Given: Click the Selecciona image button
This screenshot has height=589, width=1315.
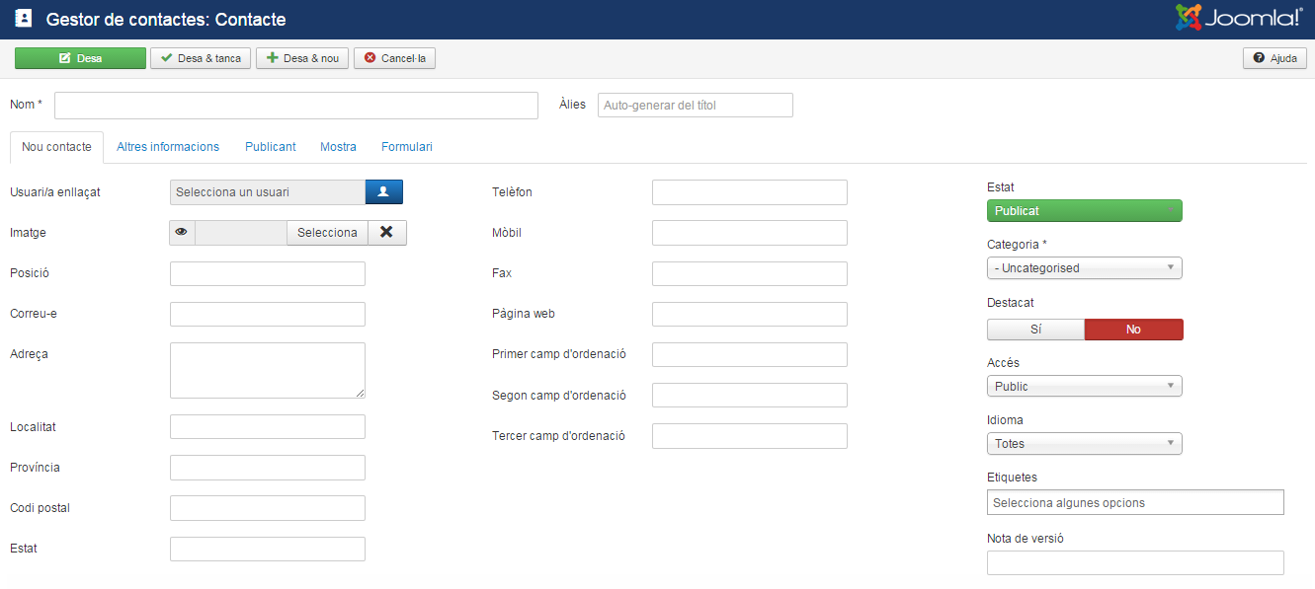Looking at the screenshot, I should pyautogui.click(x=327, y=233).
